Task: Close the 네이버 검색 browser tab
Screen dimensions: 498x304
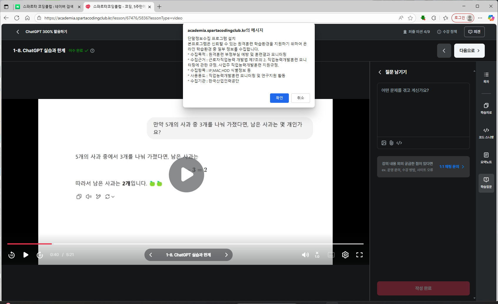Action: (x=79, y=7)
